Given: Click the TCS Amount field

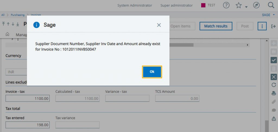Looking at the screenshot, I should (177, 98).
